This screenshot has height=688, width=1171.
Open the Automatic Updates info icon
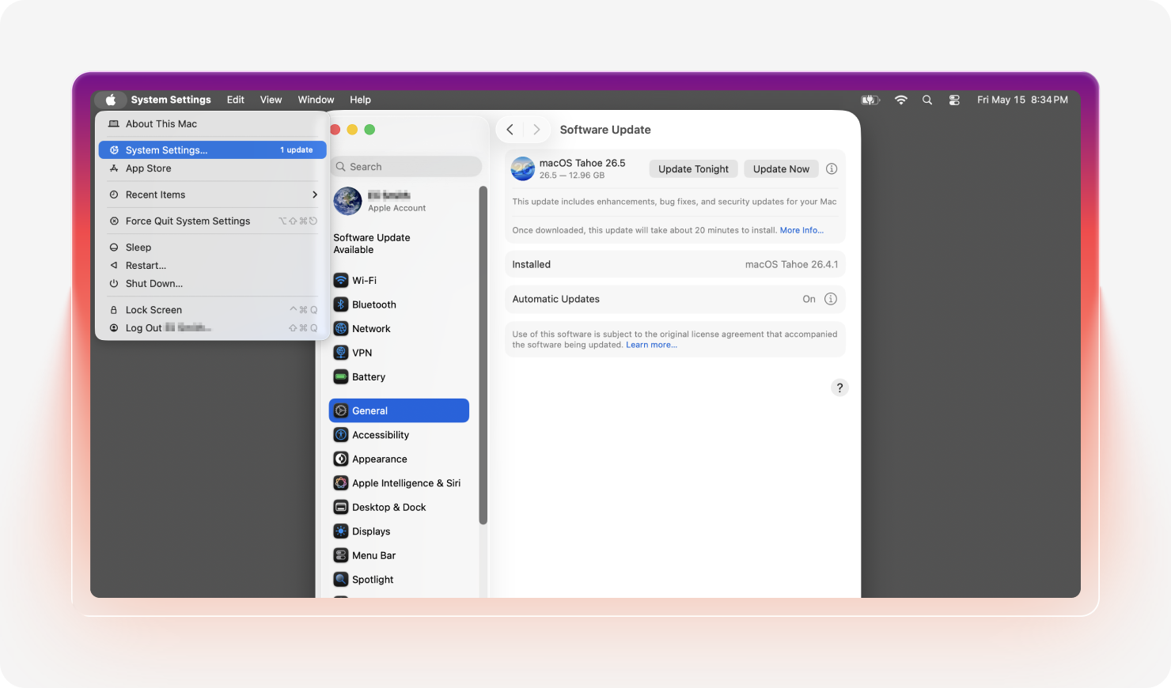[x=831, y=299]
